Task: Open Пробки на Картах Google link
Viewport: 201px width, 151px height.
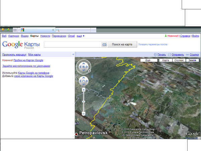Action: tap(28, 60)
